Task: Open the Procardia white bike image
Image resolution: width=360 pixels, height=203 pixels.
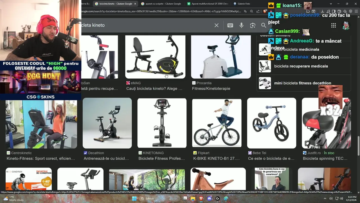Action: (x=221, y=57)
